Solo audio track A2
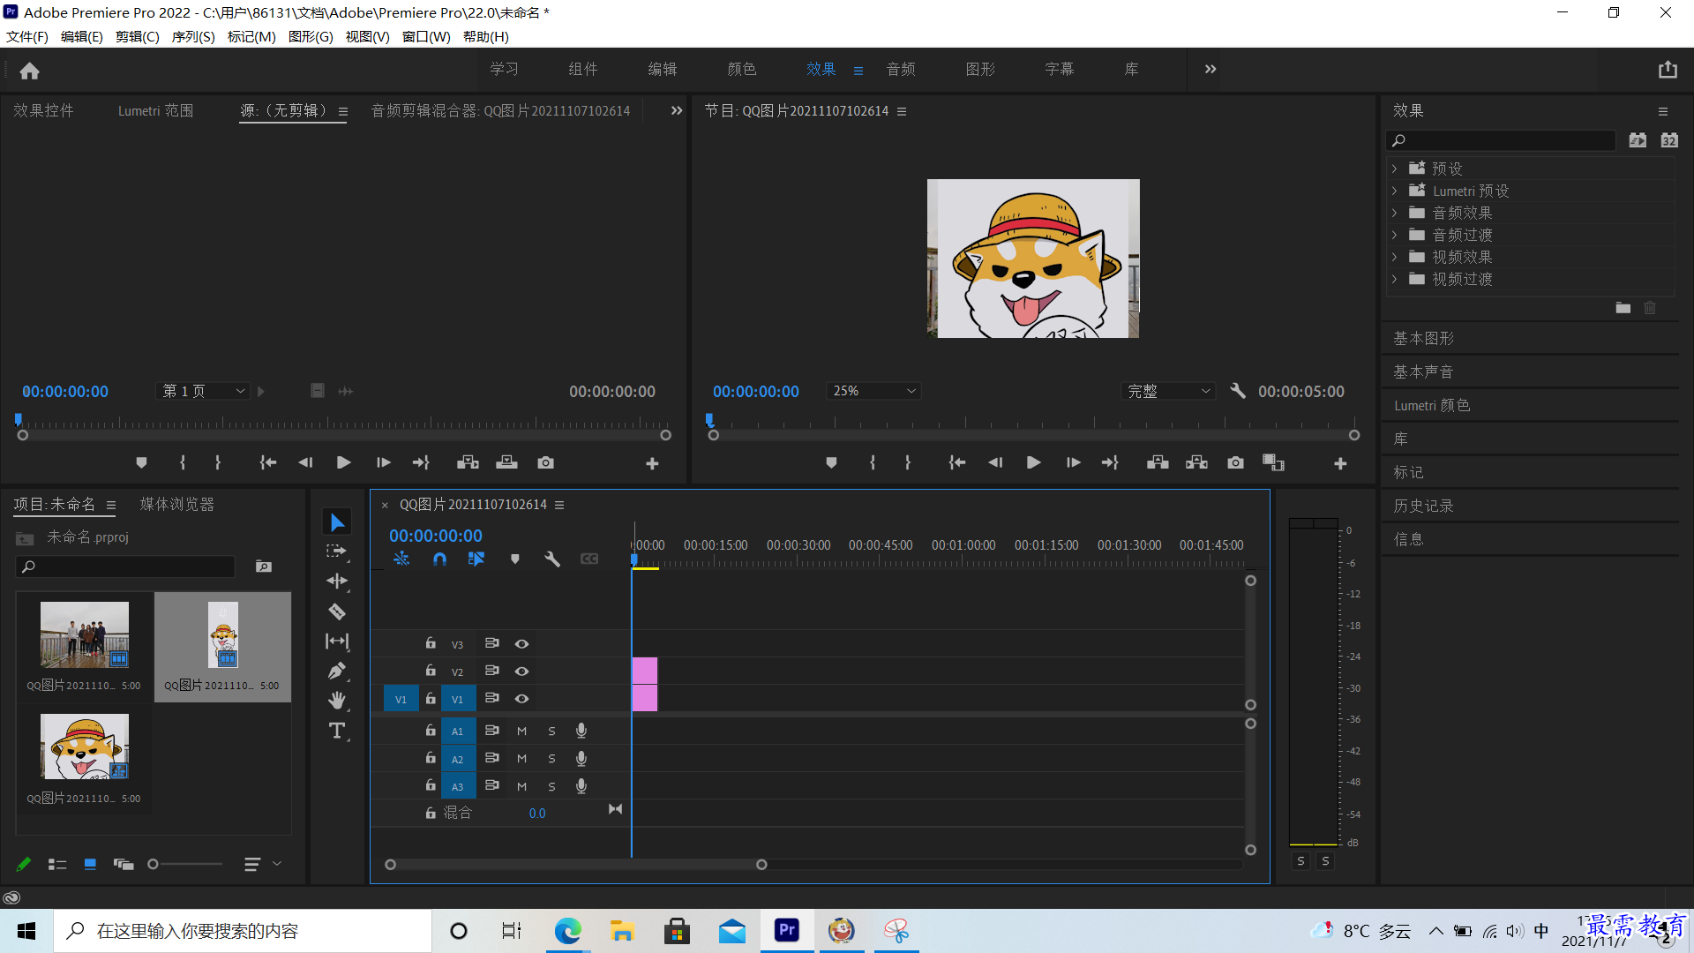The width and height of the screenshot is (1694, 953). [551, 759]
